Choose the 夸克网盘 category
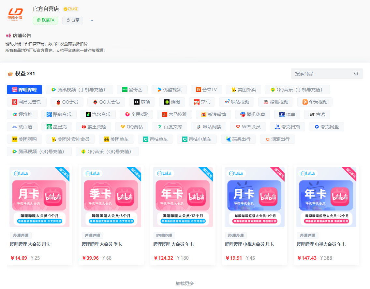Image resolution: width=370 pixels, height=289 pixels. 327,127
